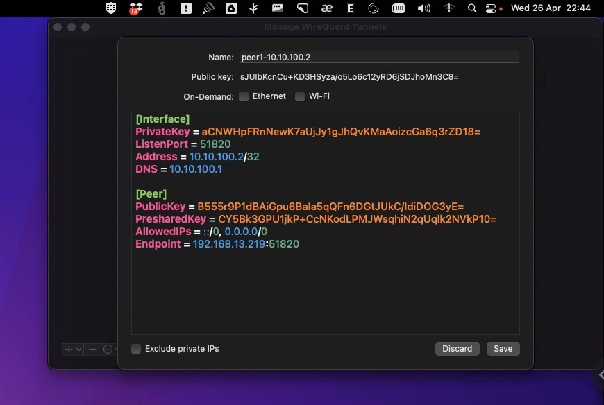Open Spotlight search magnifier

[x=472, y=8]
